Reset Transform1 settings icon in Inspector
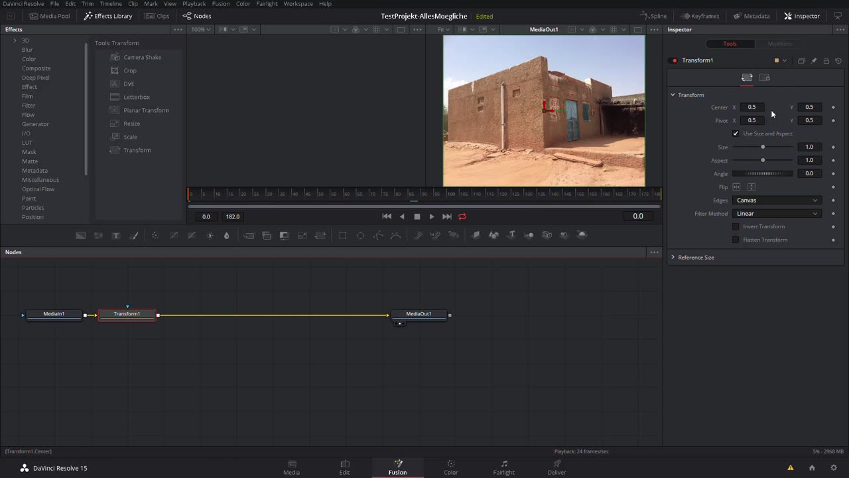Image resolution: width=849 pixels, height=478 pixels. pos(838,60)
